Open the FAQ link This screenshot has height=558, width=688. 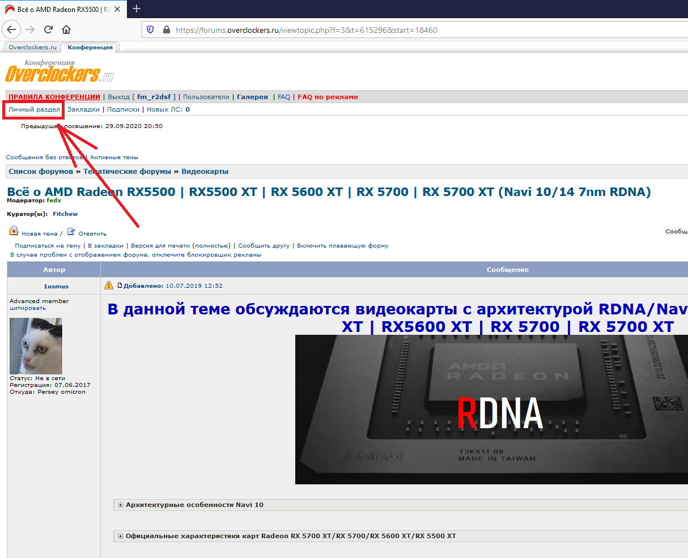pyautogui.click(x=284, y=97)
